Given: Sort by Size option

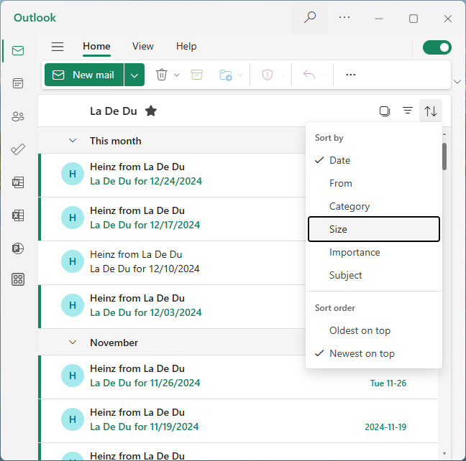Looking at the screenshot, I should point(374,229).
